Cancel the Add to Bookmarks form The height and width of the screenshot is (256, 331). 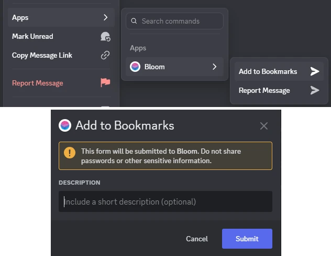point(197,239)
